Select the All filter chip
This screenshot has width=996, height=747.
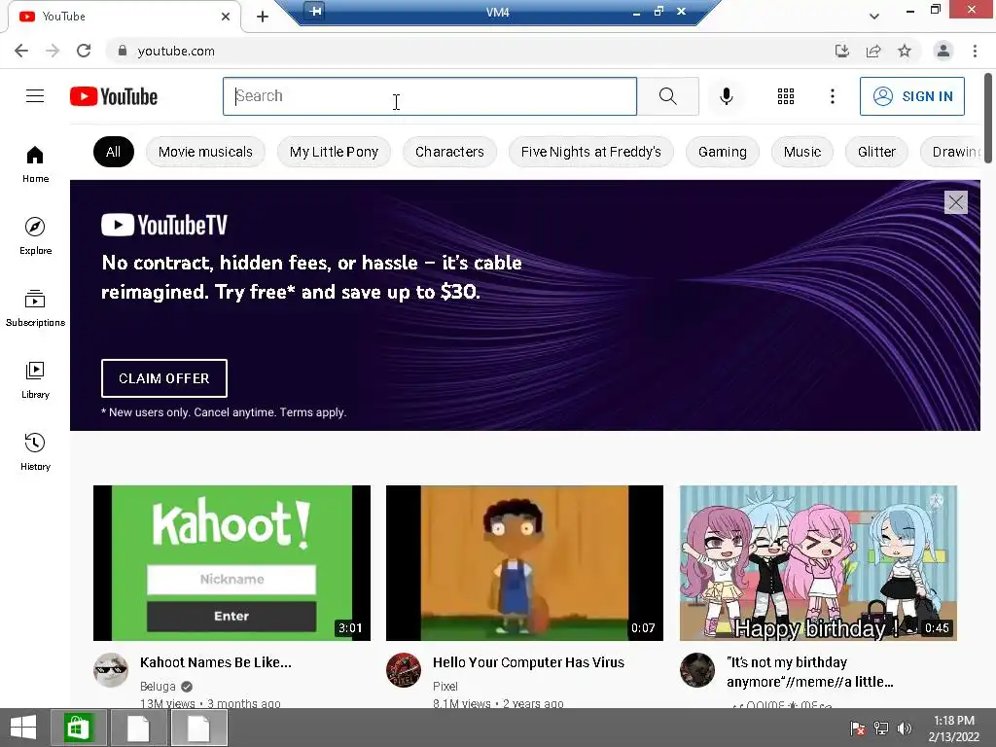coord(113,152)
